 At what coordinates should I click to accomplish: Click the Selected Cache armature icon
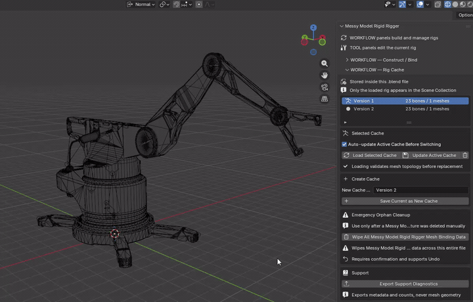pos(346,133)
